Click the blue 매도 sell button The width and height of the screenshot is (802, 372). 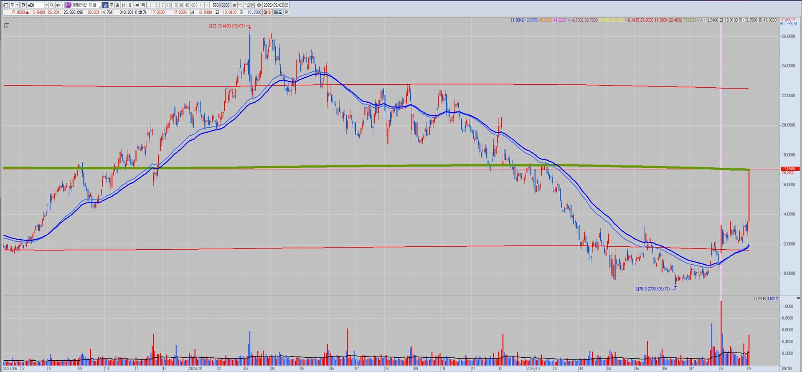pyautogui.click(x=278, y=13)
